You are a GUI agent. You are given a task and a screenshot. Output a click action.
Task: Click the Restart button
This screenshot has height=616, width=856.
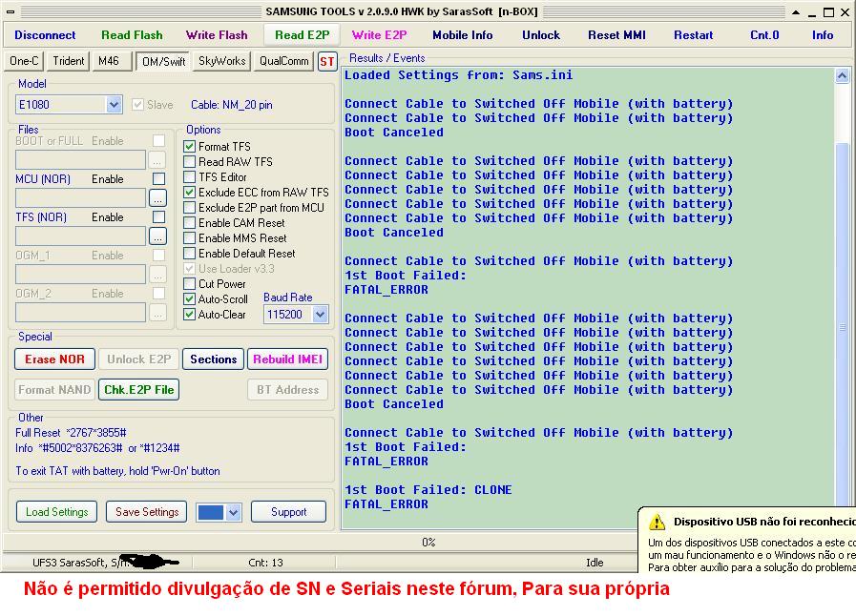pyautogui.click(x=694, y=35)
